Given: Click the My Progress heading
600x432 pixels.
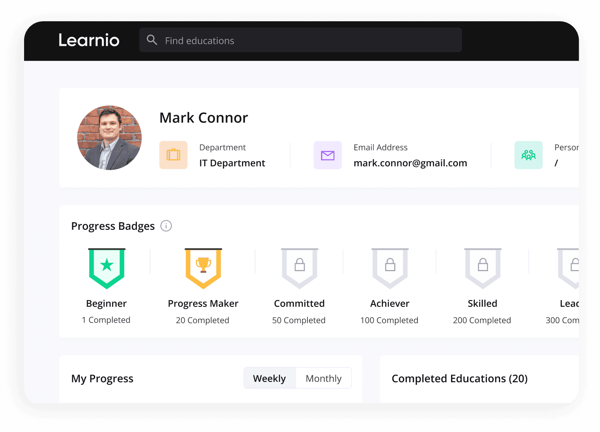Looking at the screenshot, I should (102, 379).
